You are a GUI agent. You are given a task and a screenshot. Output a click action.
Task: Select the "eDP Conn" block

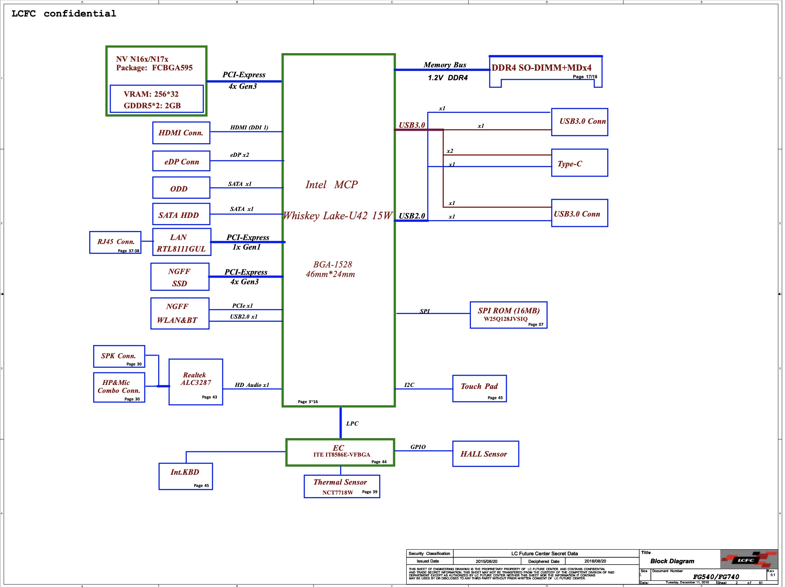[x=181, y=161]
